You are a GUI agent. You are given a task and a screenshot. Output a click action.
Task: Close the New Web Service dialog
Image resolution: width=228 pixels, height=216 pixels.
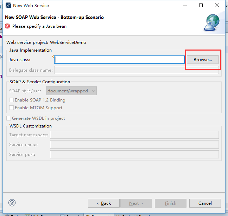(x=217, y=5)
